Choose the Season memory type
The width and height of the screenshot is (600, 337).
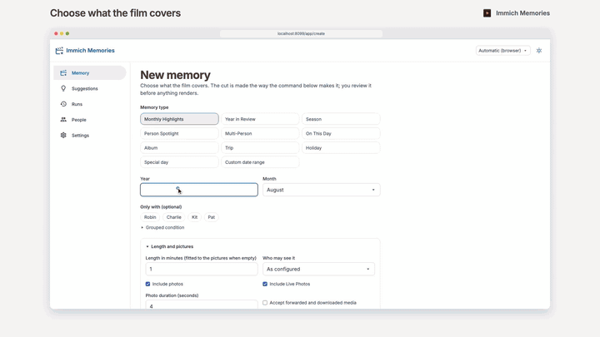coord(341,119)
